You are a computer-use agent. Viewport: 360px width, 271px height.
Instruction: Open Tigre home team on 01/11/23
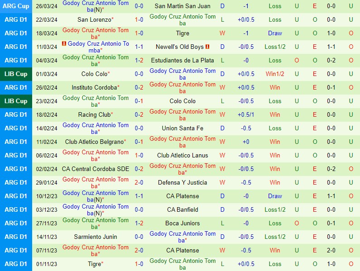pyautogui.click(x=94, y=264)
